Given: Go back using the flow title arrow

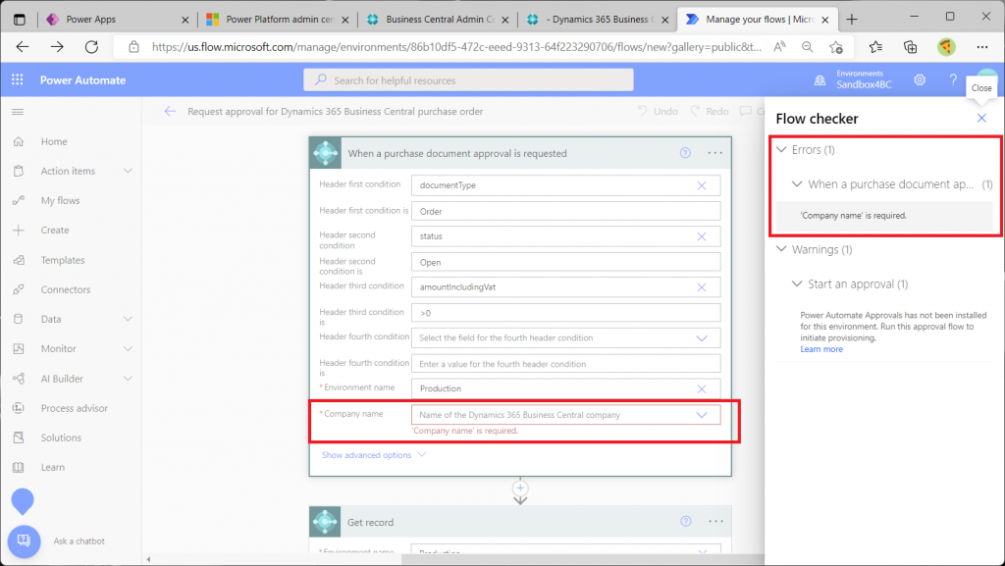Looking at the screenshot, I should pyautogui.click(x=170, y=112).
